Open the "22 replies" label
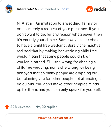 (49, 107)
